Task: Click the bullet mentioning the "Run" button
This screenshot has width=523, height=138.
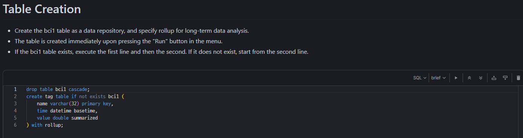Action: coord(121,41)
